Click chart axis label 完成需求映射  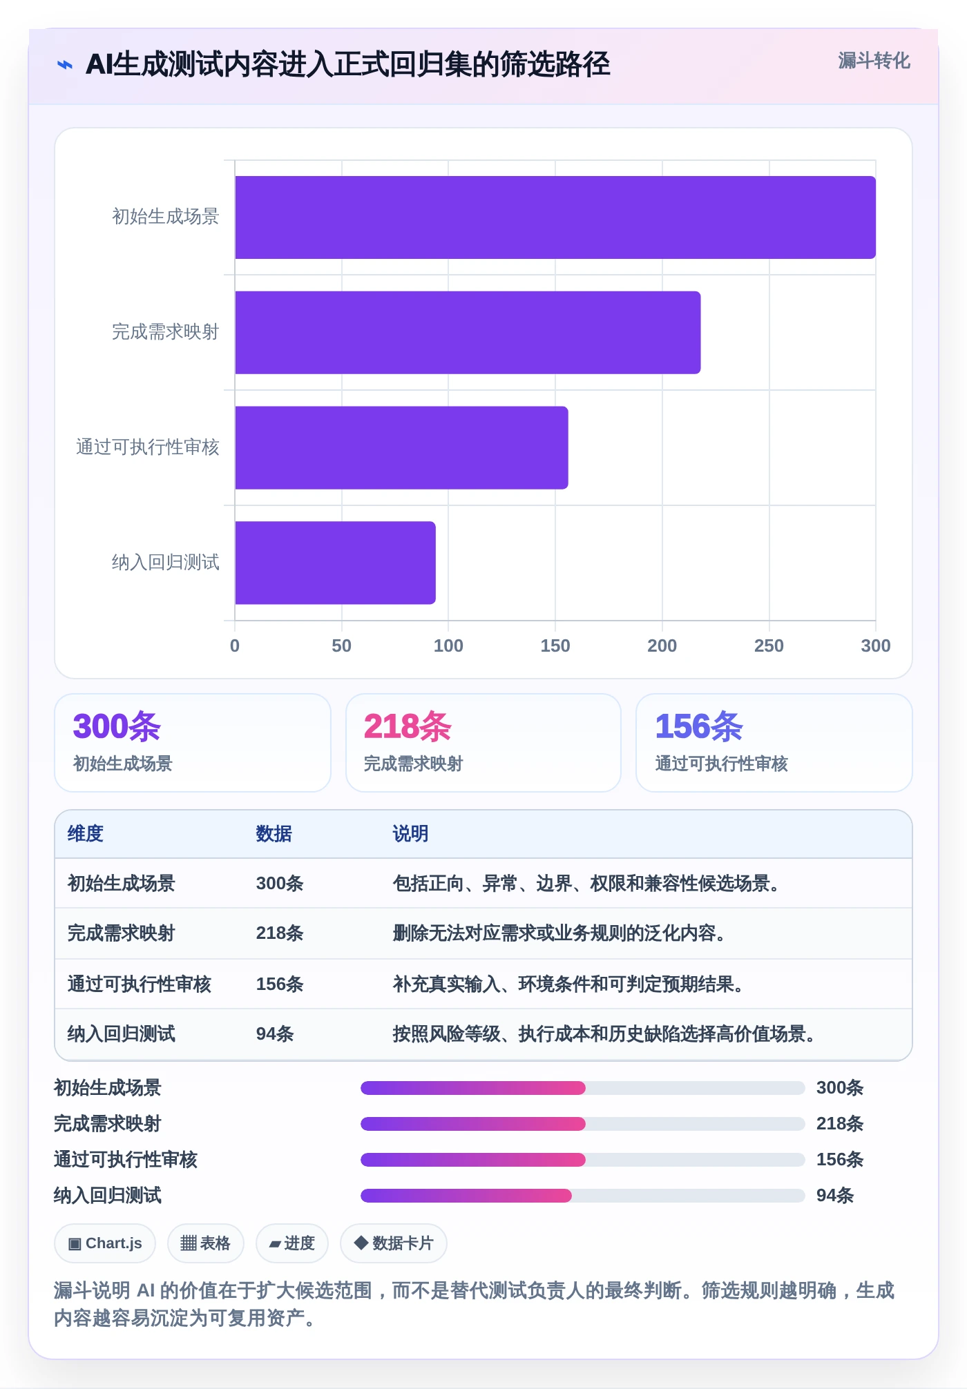166,332
